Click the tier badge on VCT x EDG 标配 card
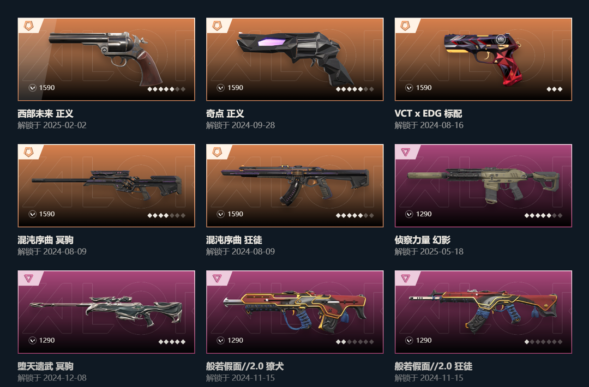The image size is (589, 387). [406, 26]
